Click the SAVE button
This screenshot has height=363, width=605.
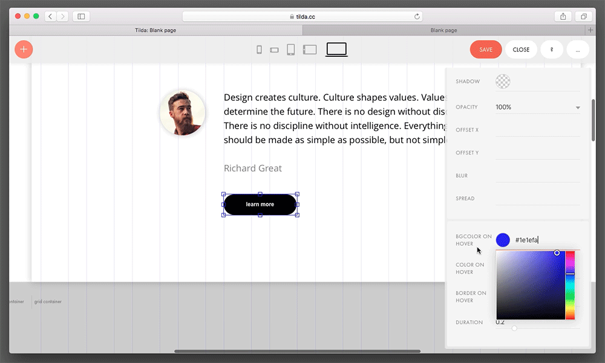point(486,50)
